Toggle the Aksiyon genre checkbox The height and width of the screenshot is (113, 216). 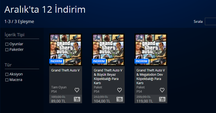click(x=7, y=74)
